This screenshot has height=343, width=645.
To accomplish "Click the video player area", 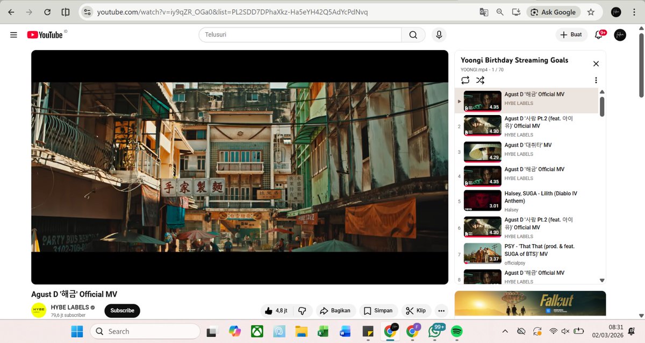I will point(240,167).
